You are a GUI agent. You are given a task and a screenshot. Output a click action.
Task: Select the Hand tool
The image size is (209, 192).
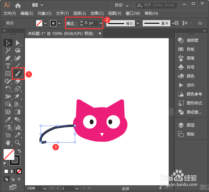coord(8,143)
